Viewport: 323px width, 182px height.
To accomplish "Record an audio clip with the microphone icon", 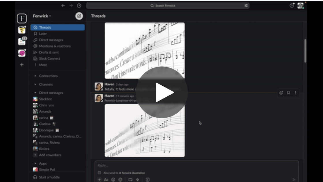I will click(137, 179).
